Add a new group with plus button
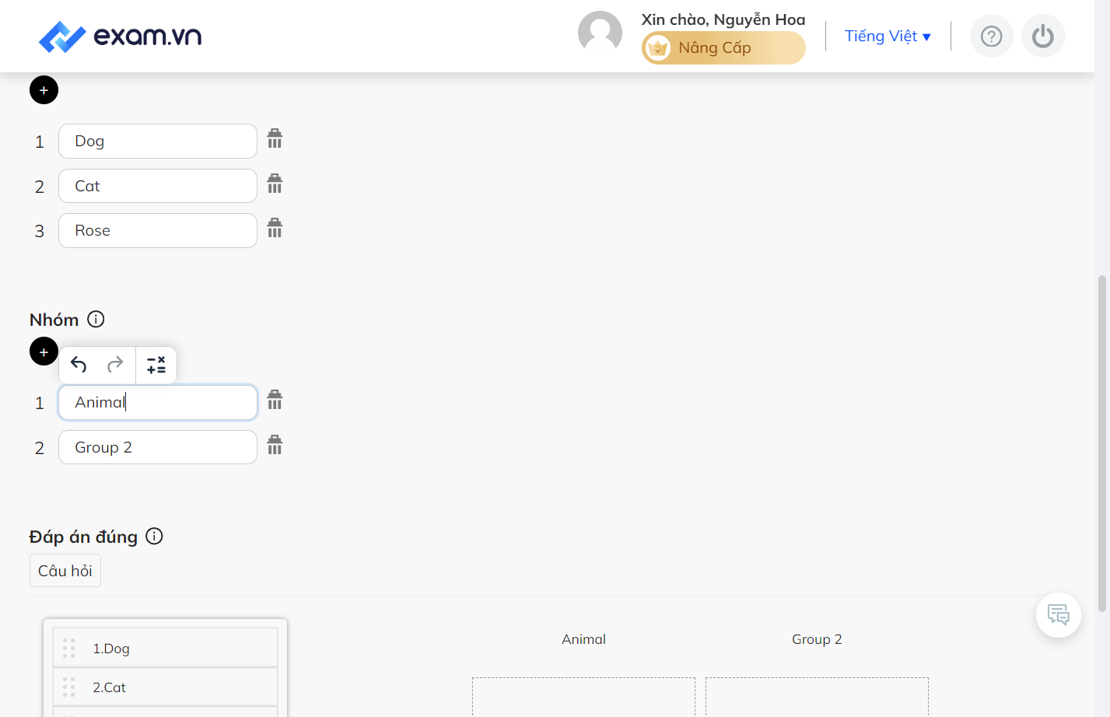 [44, 352]
